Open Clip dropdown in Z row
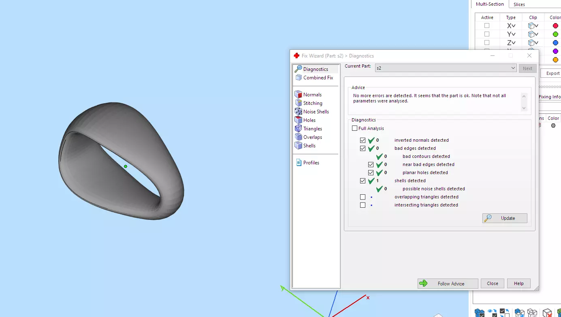This screenshot has height=317, width=561. [533, 43]
